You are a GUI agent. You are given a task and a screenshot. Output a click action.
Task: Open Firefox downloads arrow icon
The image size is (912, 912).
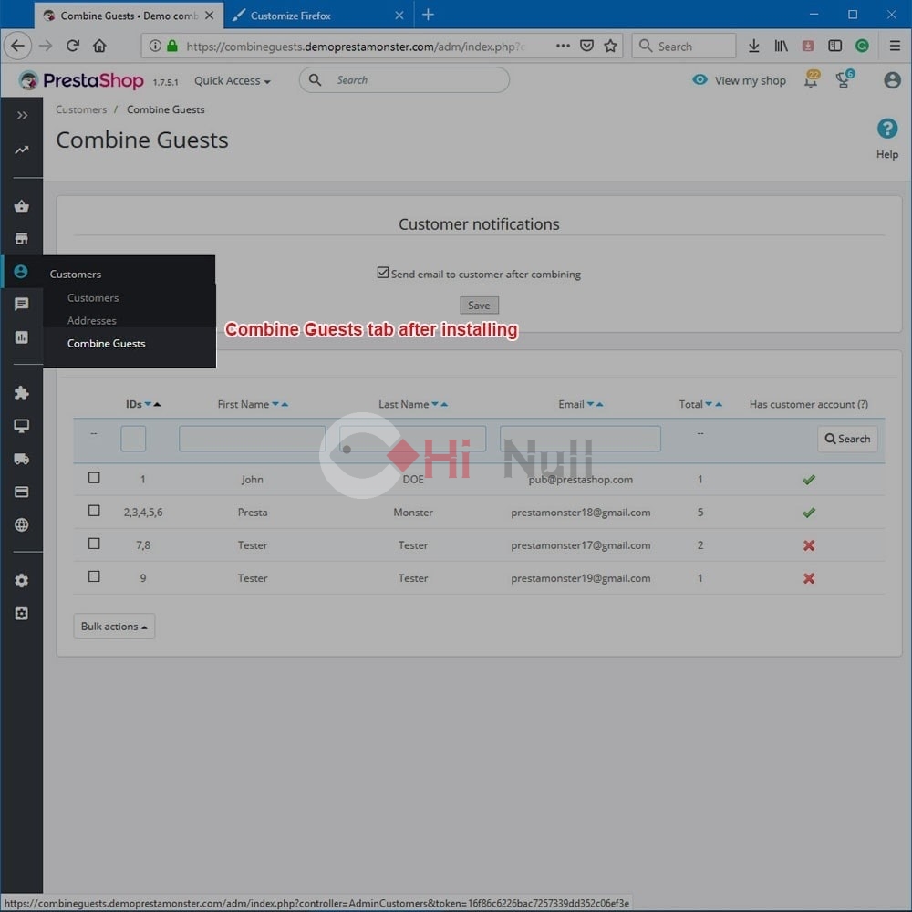[754, 46]
